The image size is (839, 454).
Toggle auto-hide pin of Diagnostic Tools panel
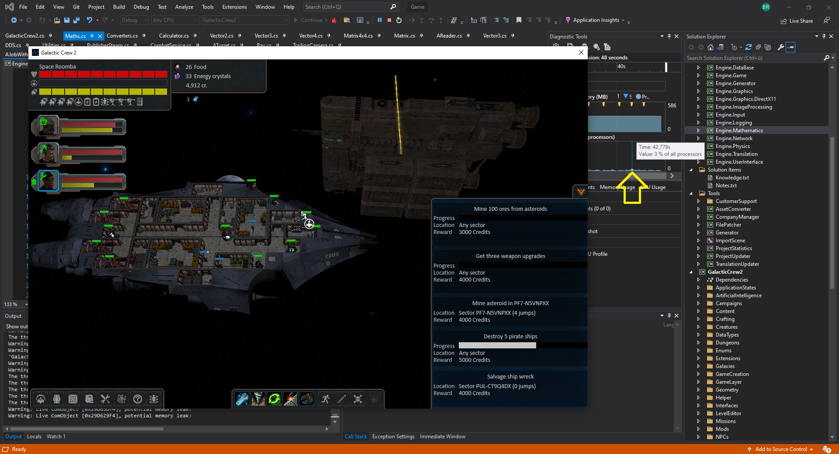pyautogui.click(x=669, y=36)
